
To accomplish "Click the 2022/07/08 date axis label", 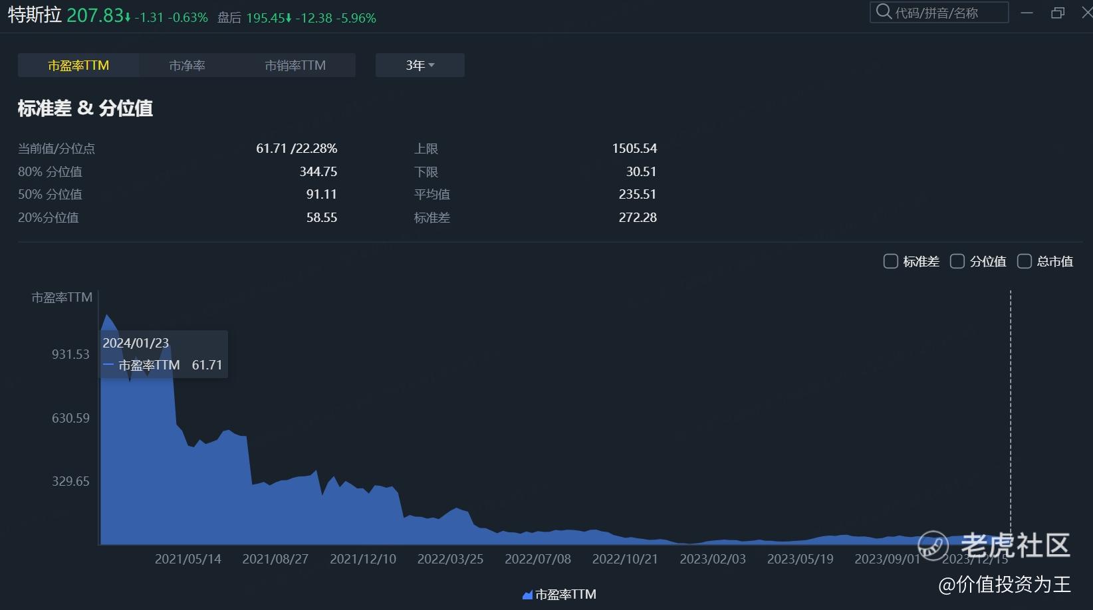I will (538, 559).
